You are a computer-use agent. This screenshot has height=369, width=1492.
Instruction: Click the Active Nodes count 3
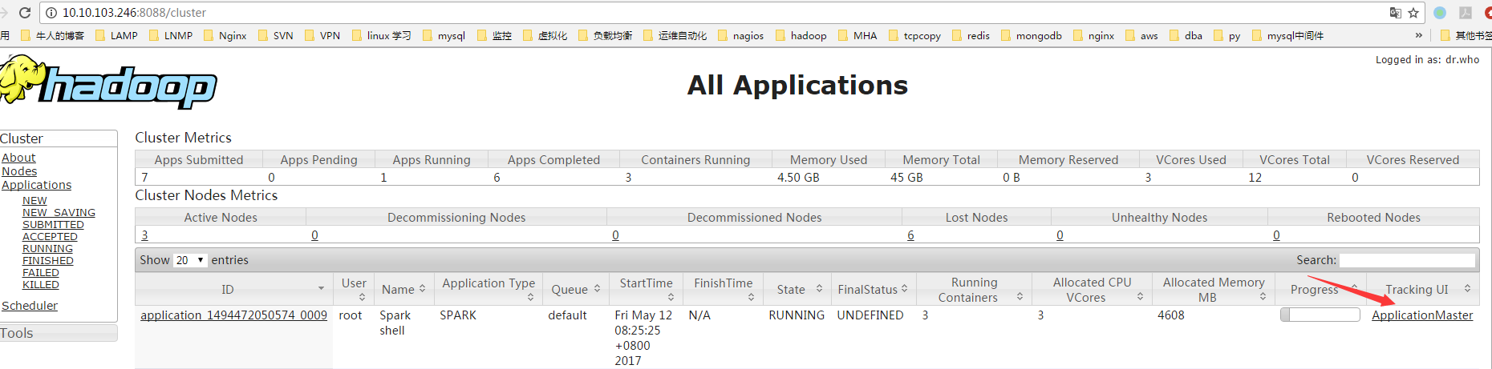pos(144,235)
